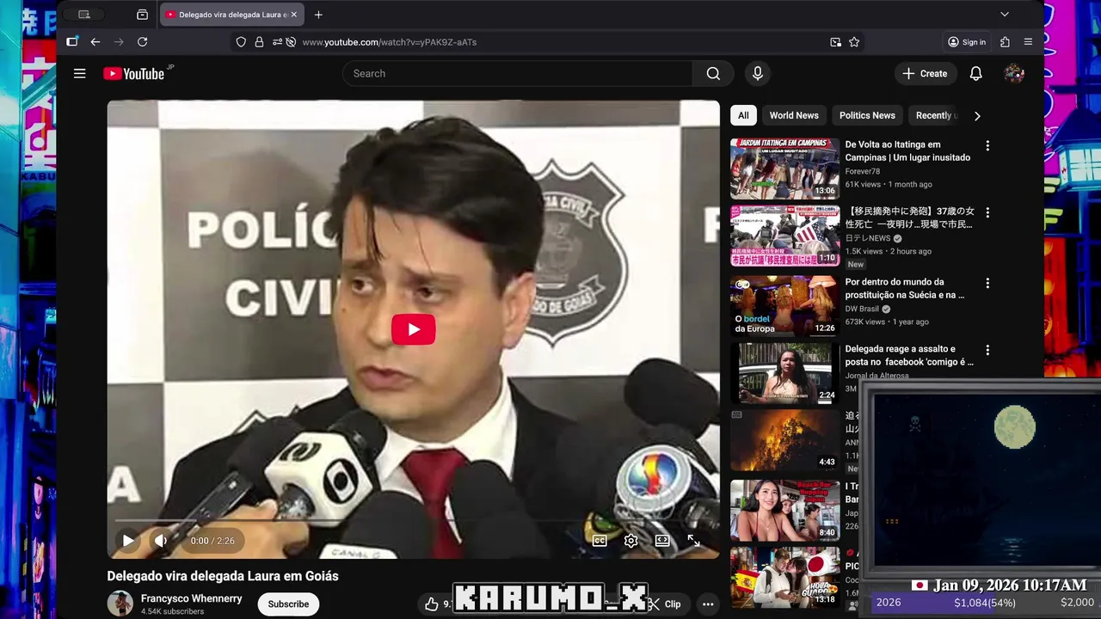Click the 0:00 / 2:26 time display
The image size is (1101, 619).
click(x=212, y=541)
